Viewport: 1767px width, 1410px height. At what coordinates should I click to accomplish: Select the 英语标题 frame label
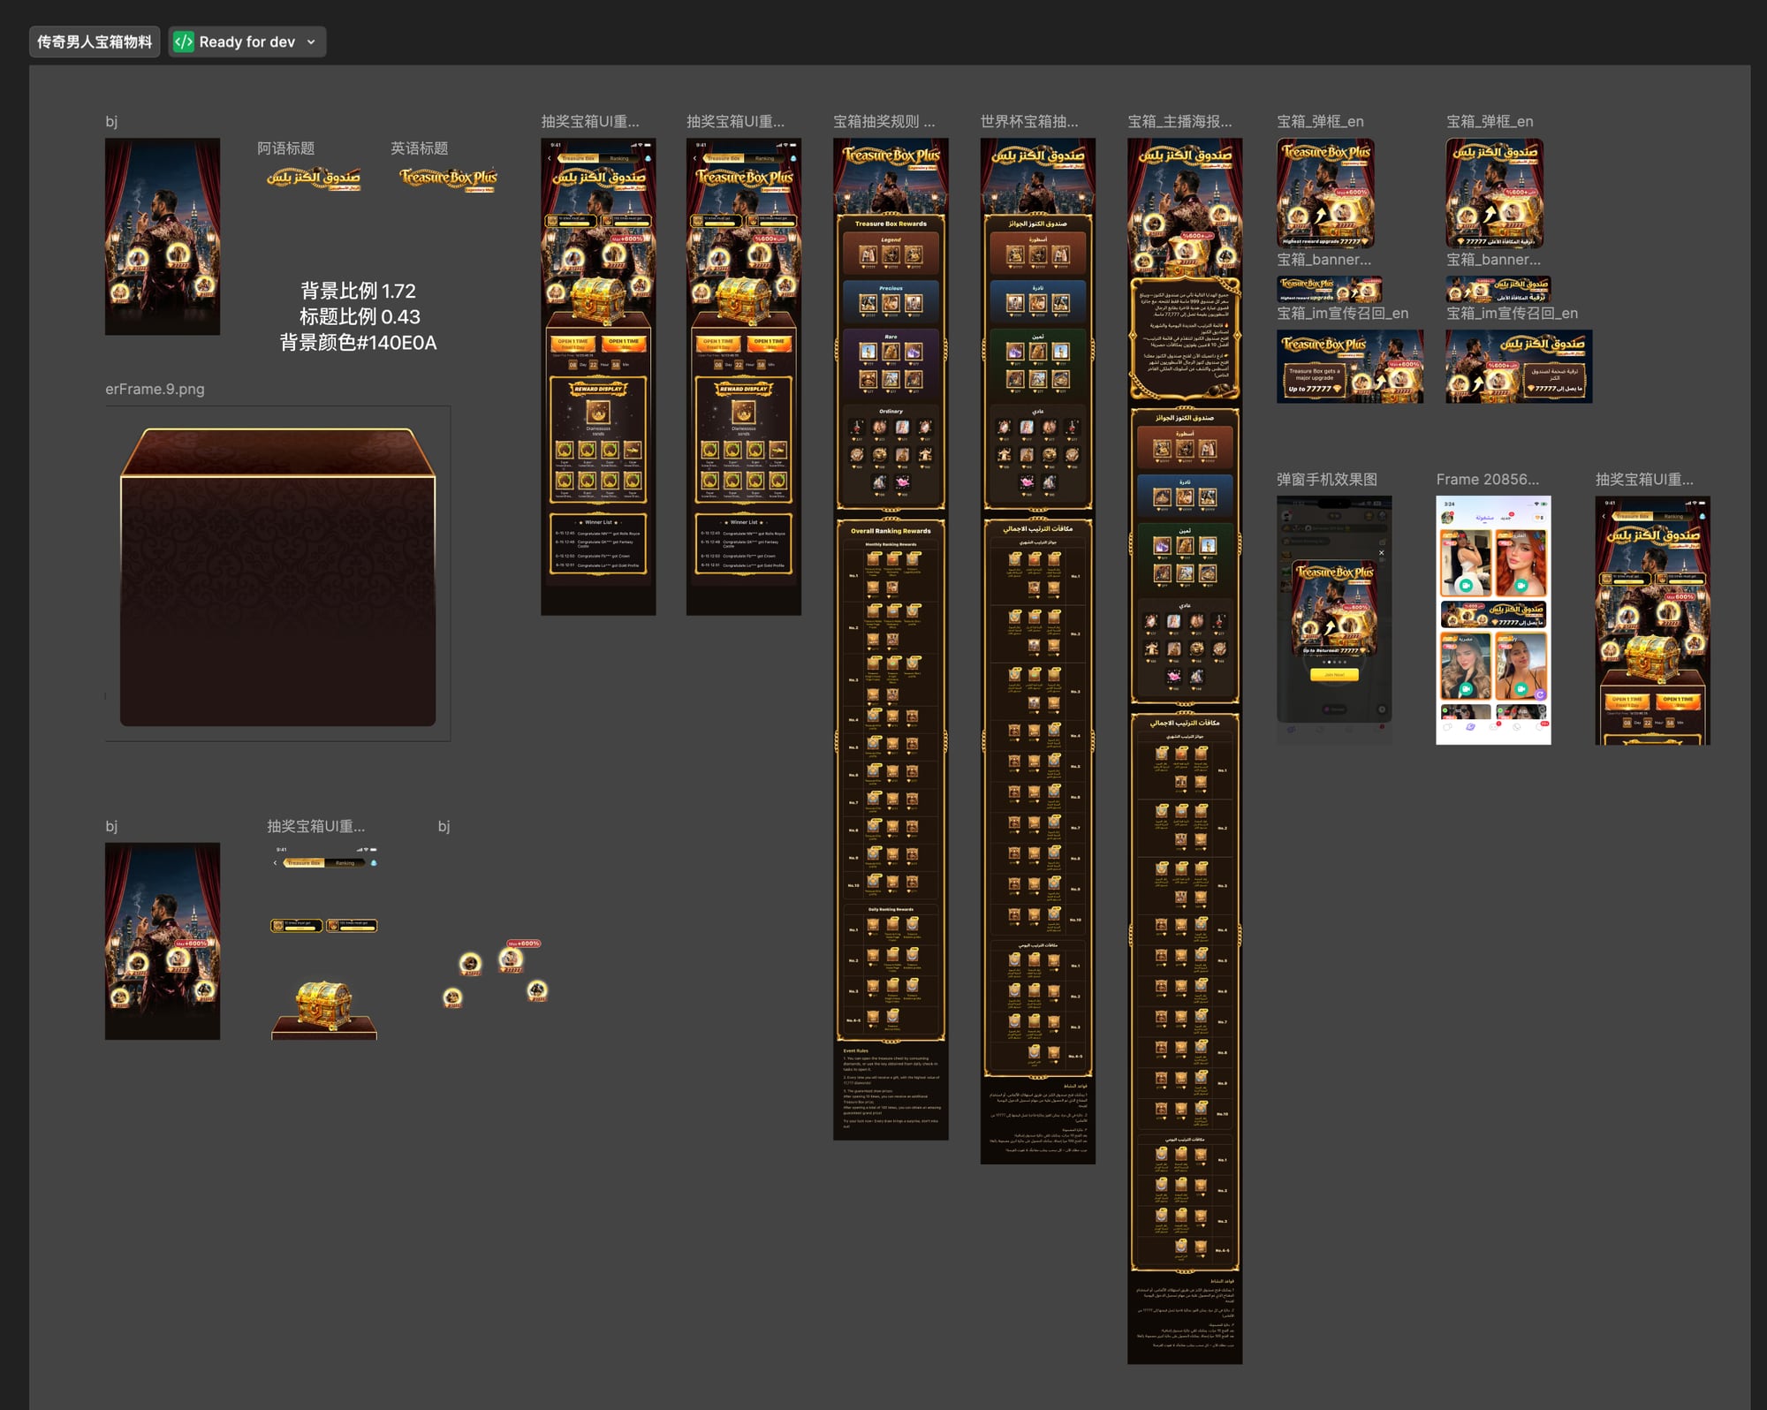419,148
